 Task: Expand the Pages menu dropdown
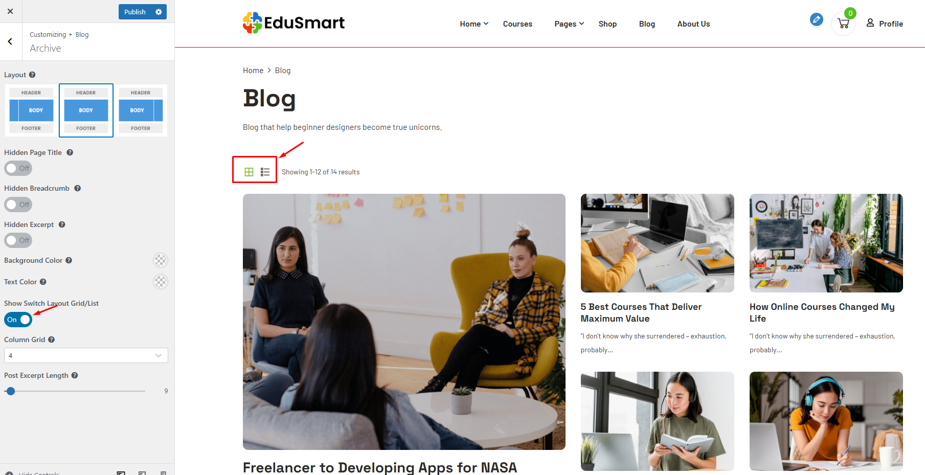(x=569, y=24)
